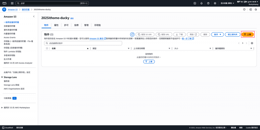This screenshot has height=130, width=260.
Task: Go to next page arrow
Action: tap(246, 43)
